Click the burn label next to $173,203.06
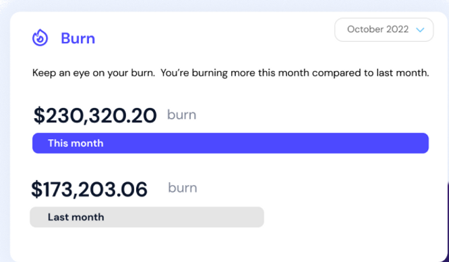This screenshot has height=262, width=449. coord(183,188)
